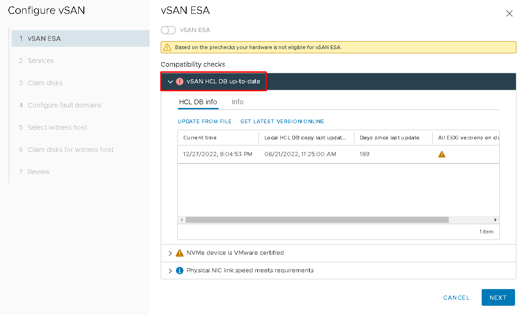The height and width of the screenshot is (315, 528).
Task: Click the error icon on vSAN HCL DB header
Action: [x=180, y=81]
